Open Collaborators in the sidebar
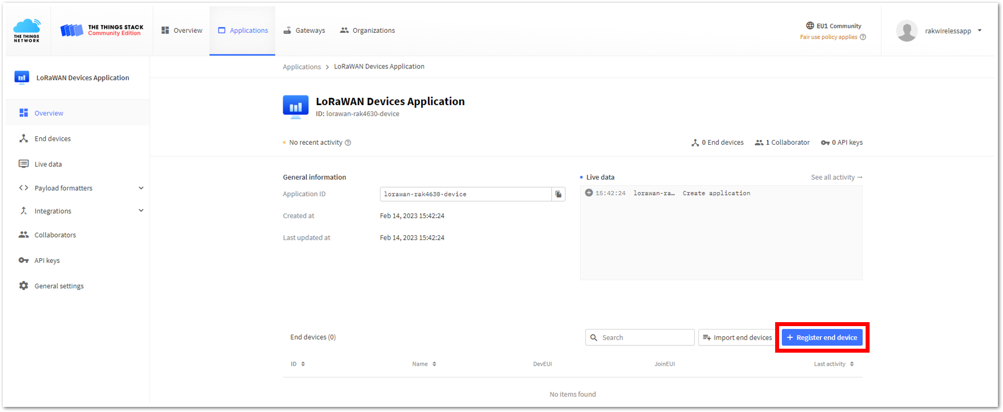 pos(77,235)
